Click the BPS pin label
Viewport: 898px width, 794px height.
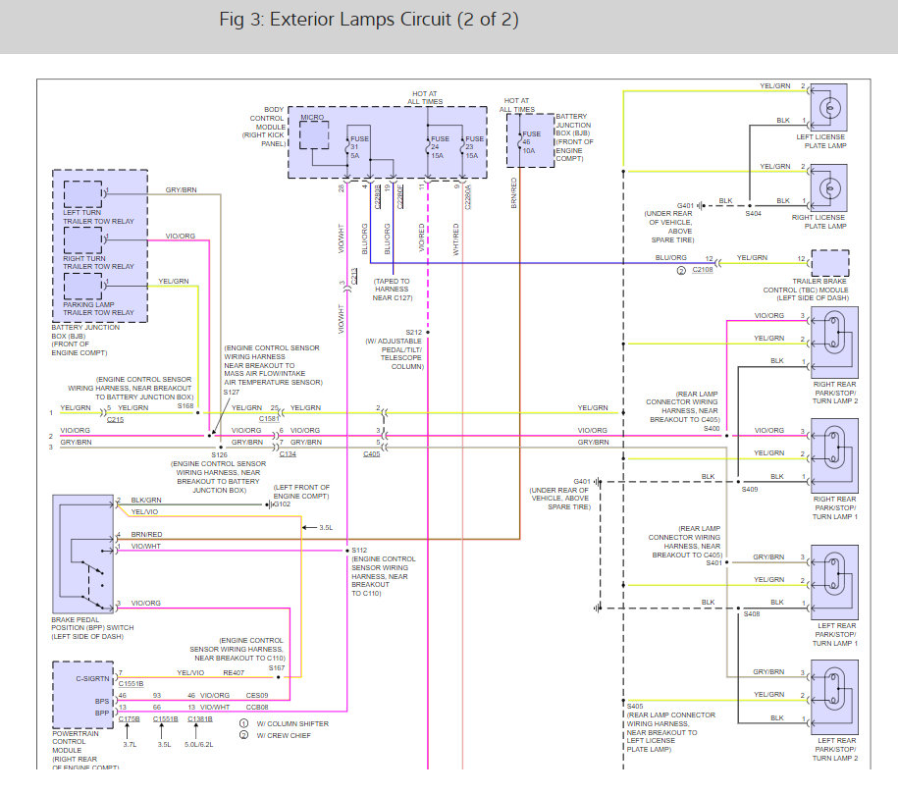click(x=102, y=701)
